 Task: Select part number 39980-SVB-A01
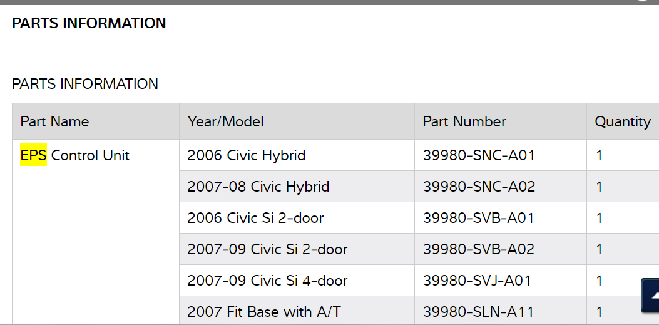(479, 218)
